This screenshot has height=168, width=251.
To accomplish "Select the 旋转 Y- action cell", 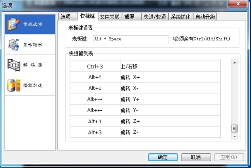I will (170, 110).
